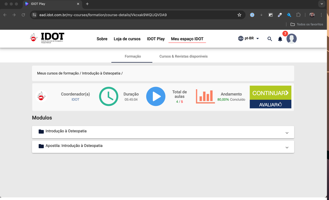The height and width of the screenshot is (200, 329).
Task: Click the Modulos heading
Action: click(x=42, y=118)
